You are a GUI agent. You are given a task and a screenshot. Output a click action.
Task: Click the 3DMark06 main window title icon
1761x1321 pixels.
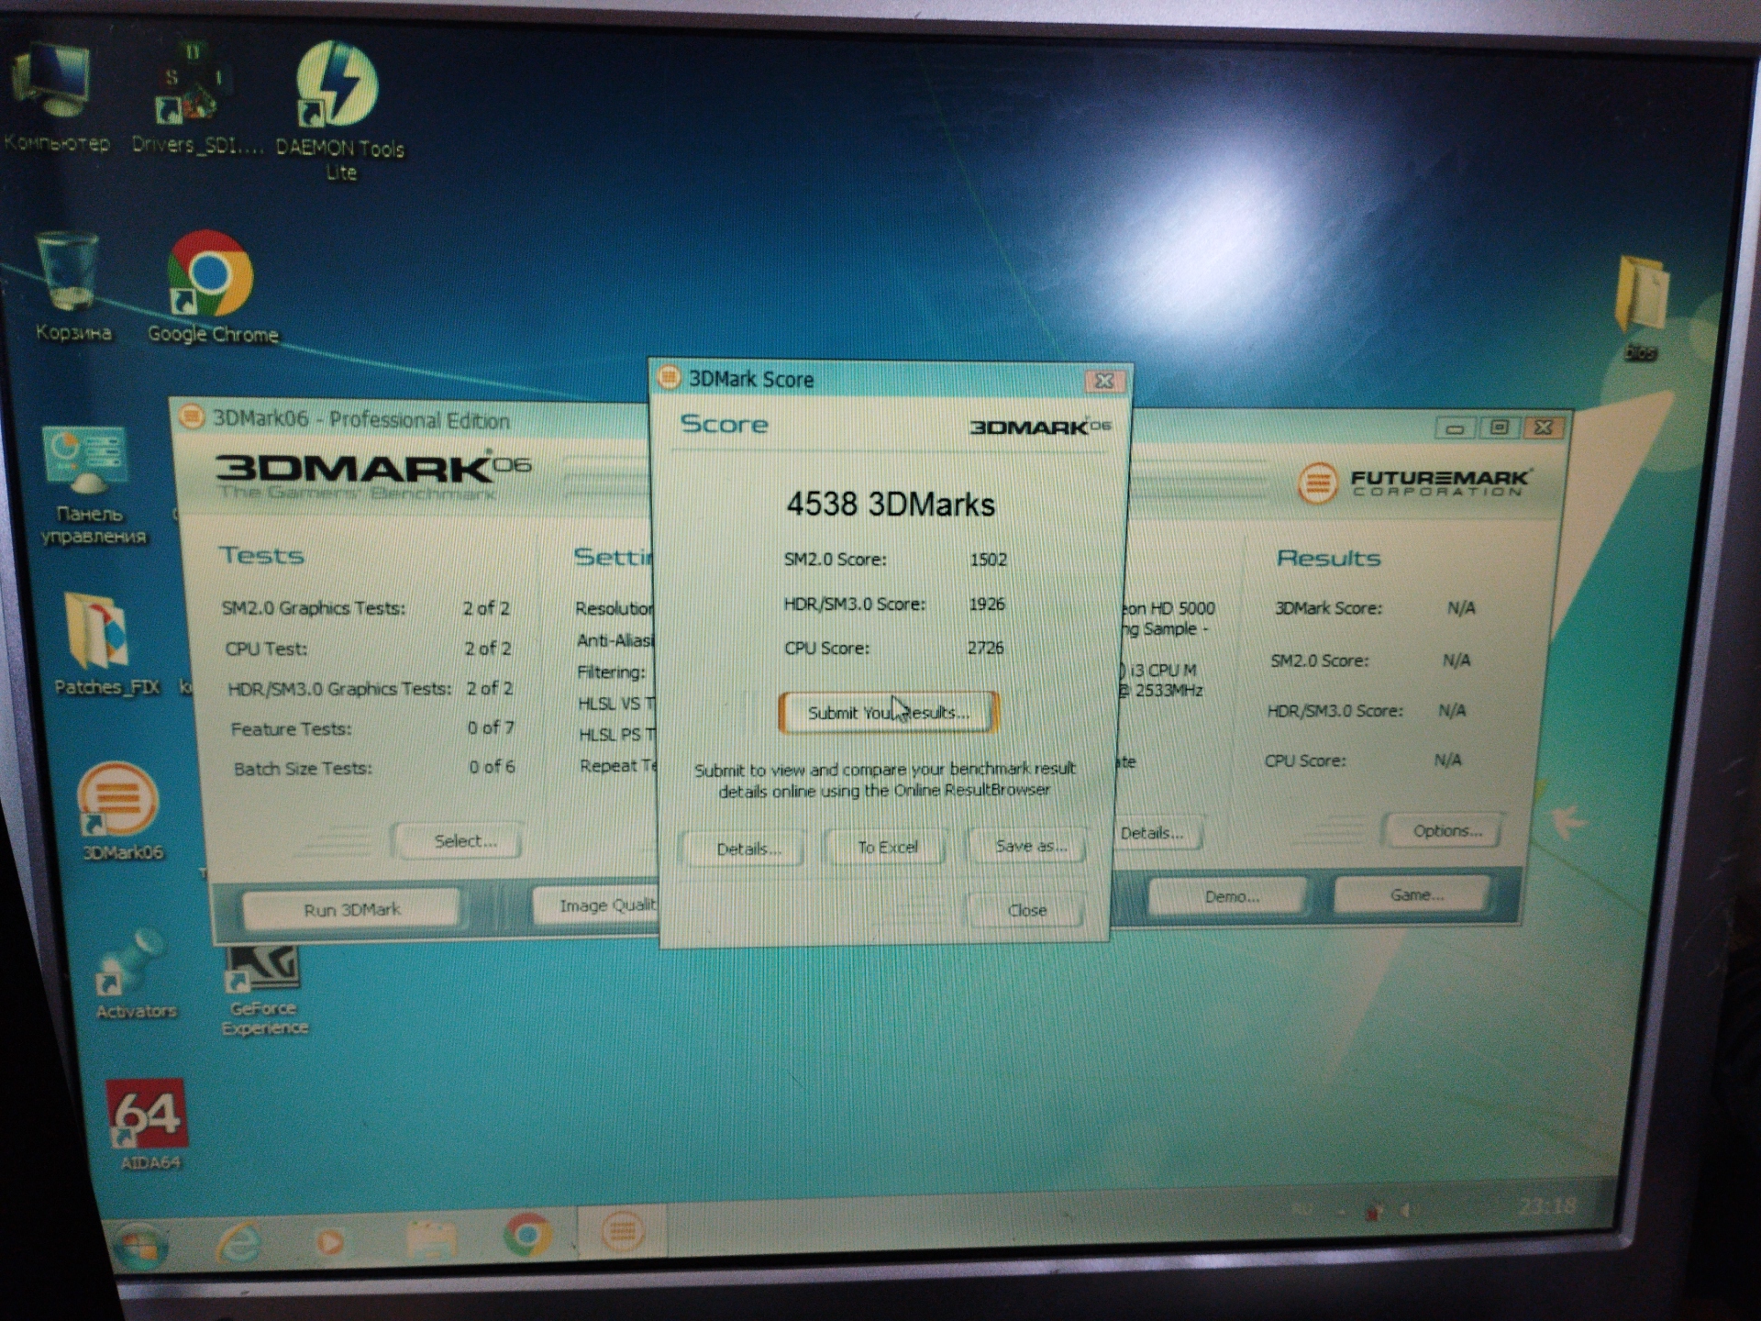[191, 417]
